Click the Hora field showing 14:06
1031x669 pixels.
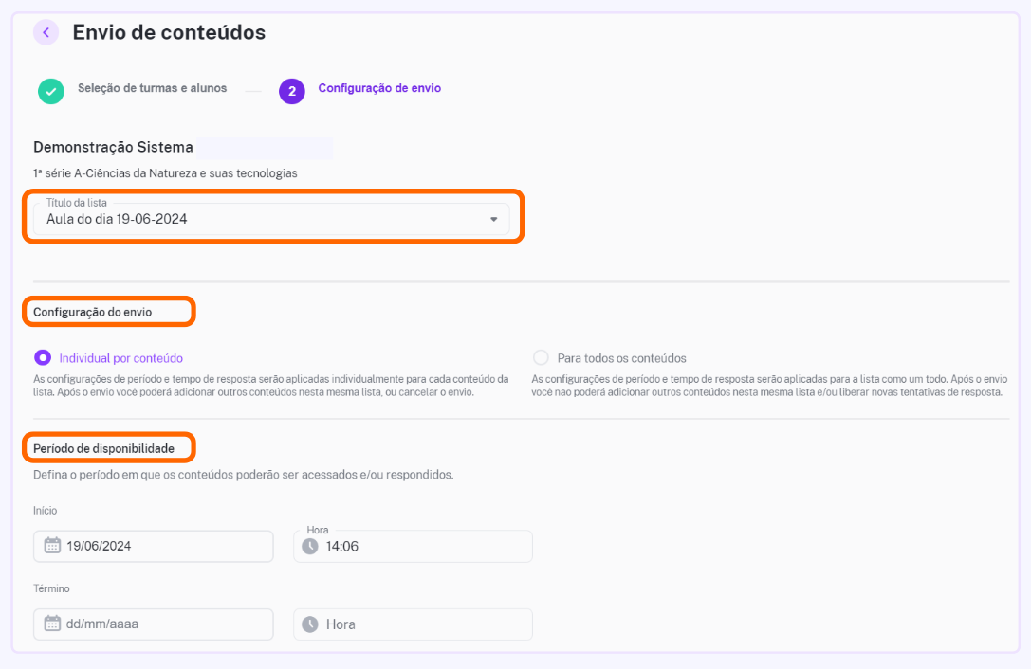point(413,546)
